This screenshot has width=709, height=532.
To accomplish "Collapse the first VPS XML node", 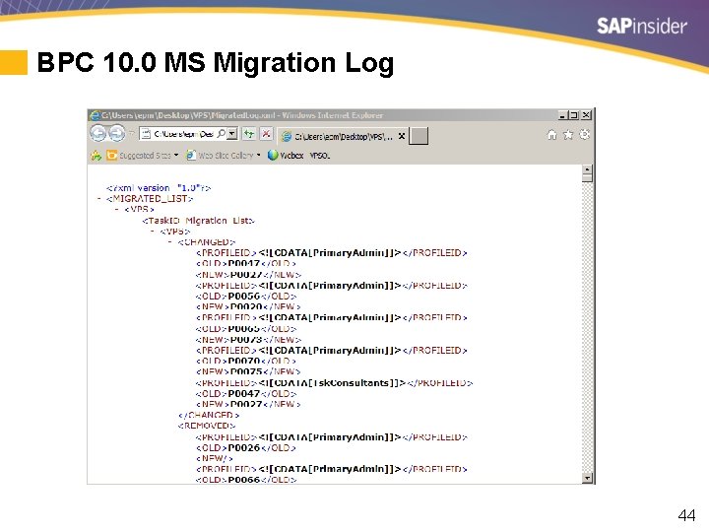I will (x=116, y=210).
